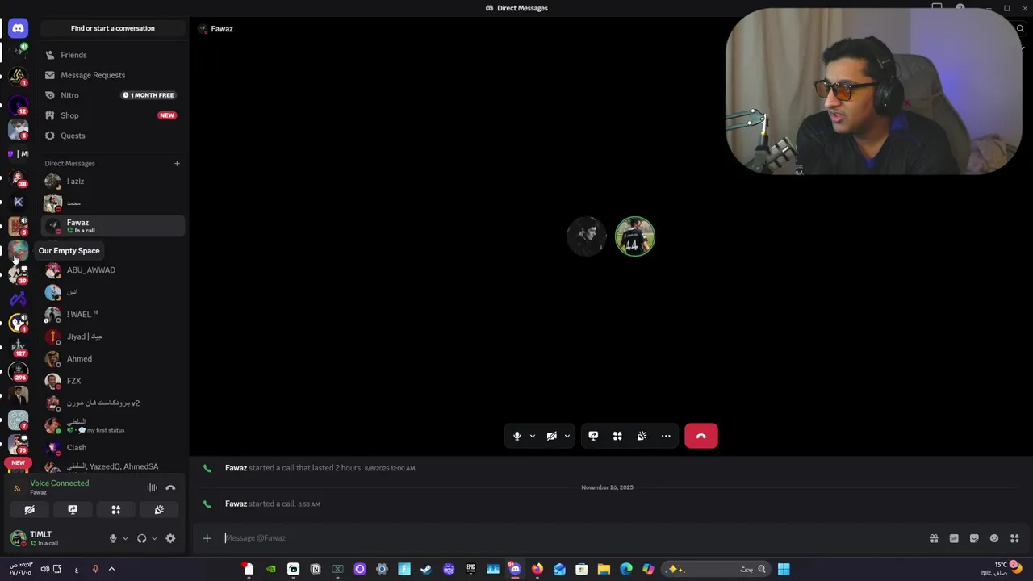
Task: Start an activity from the call controls bar
Action: [617, 436]
